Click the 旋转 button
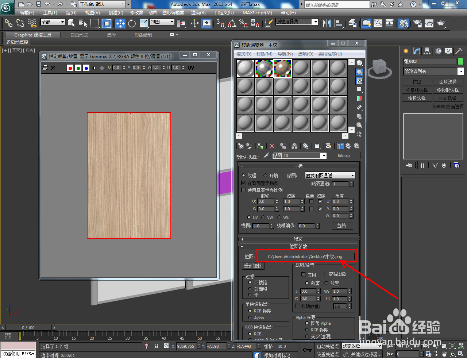This screenshot has width=467, height=358. 342,226
